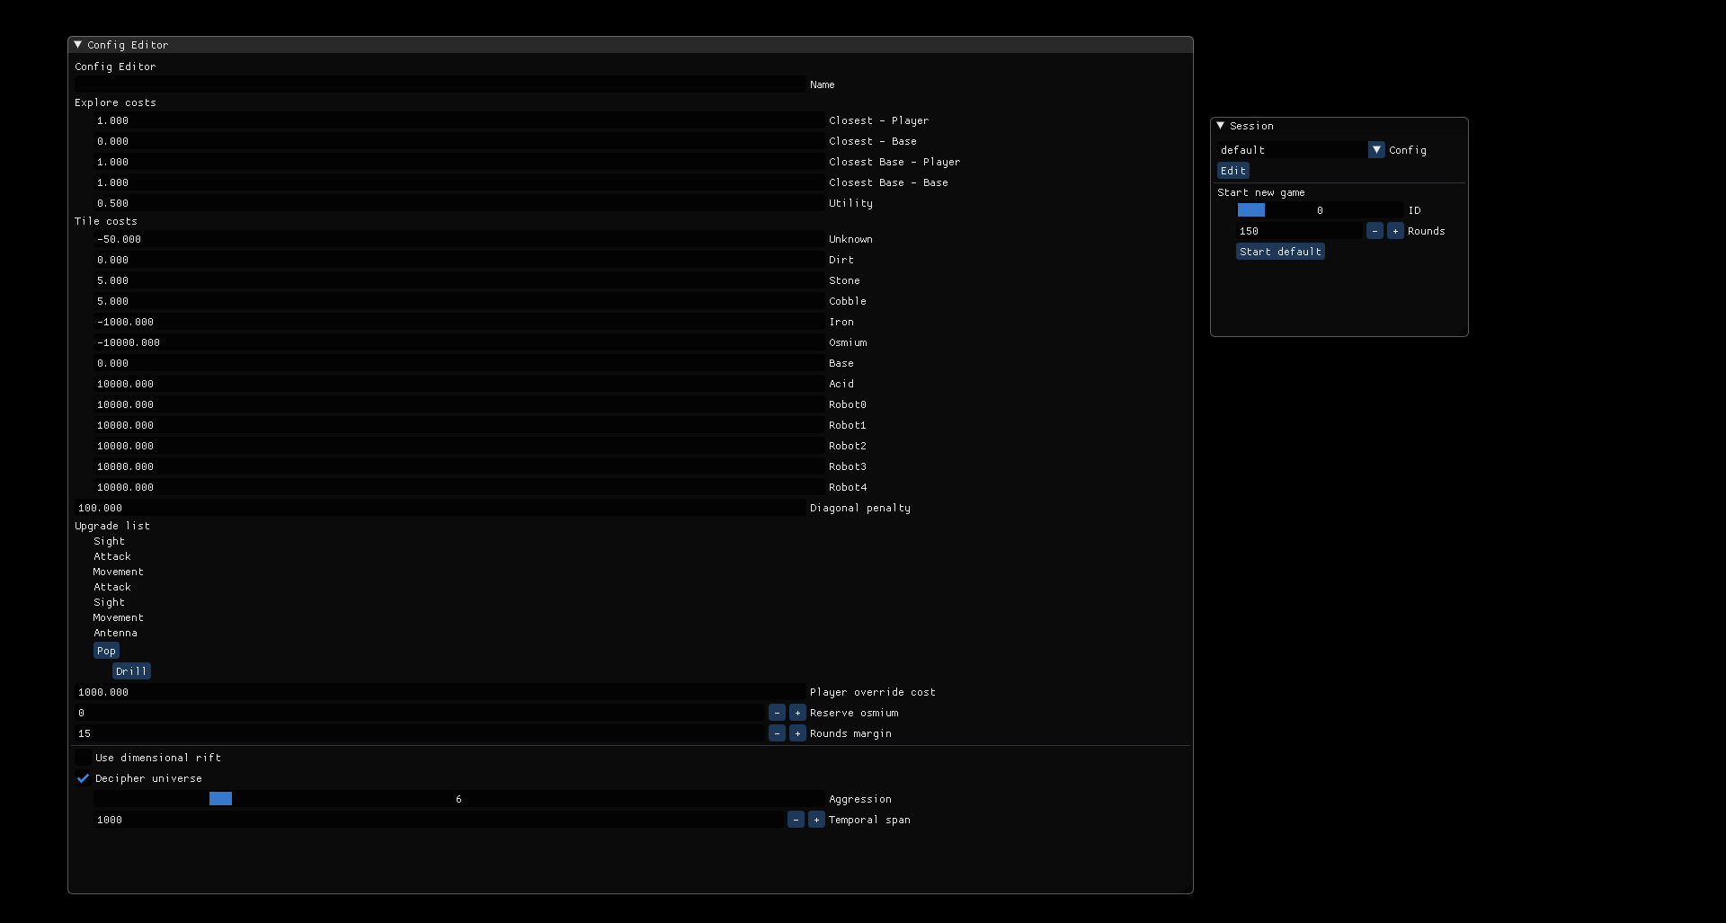Collapse the Session window triangle

pos(1221,125)
